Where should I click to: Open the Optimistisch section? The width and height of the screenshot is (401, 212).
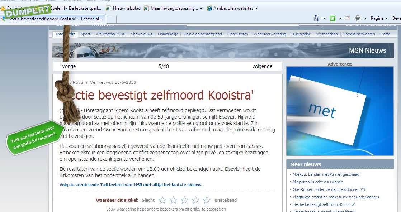237,34
